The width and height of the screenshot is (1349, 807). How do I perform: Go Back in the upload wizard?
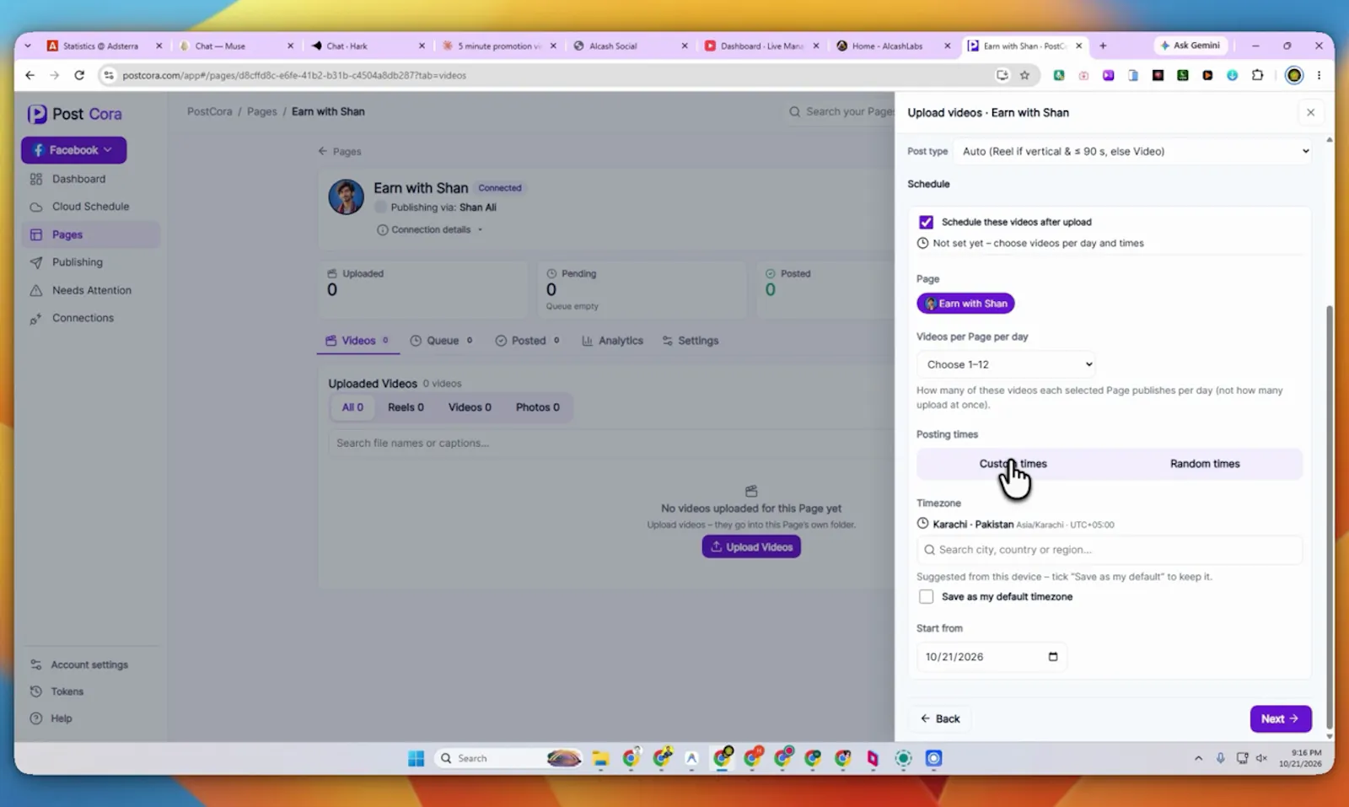click(x=940, y=718)
